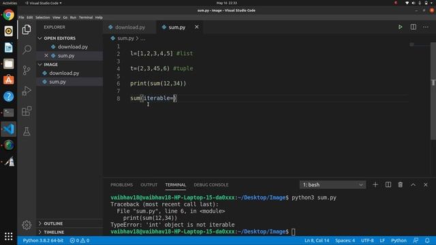Switch to the Debug Console tab

point(211,184)
